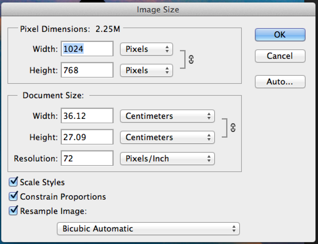This screenshot has width=318, height=244.
Task: Open the Pixels/Inch resolution units dropdown
Action: [167, 159]
